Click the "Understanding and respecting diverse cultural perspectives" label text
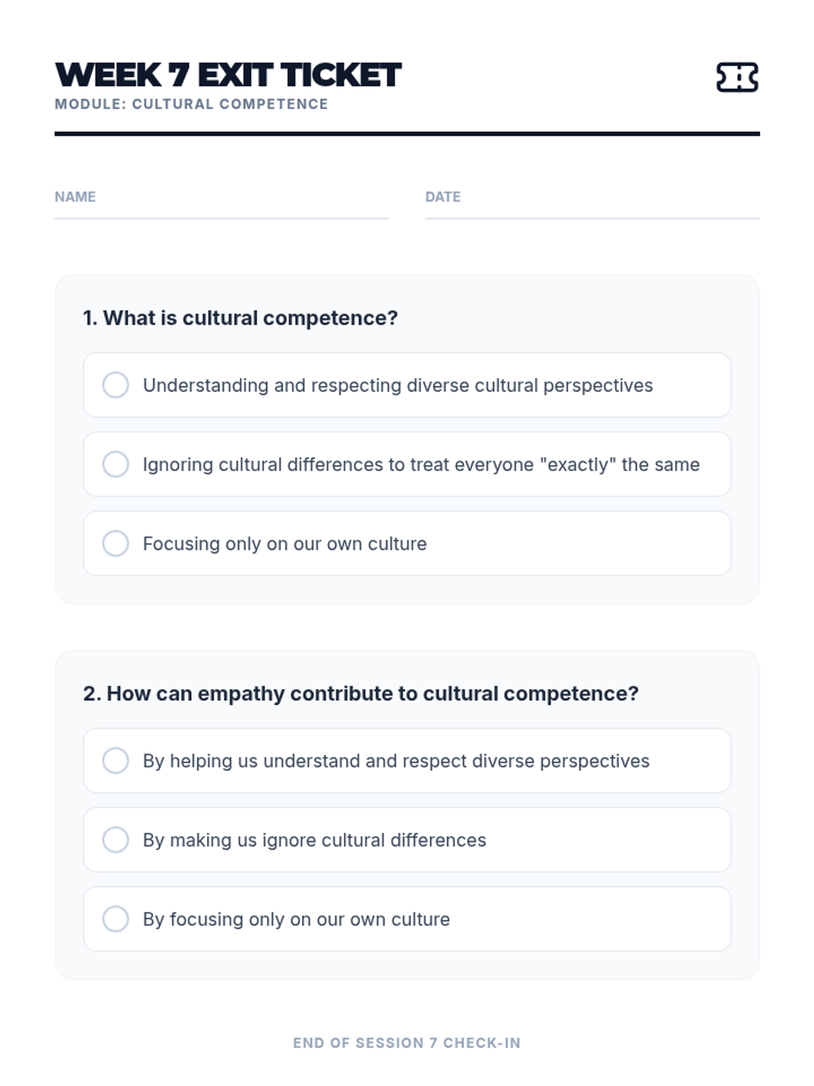 pyautogui.click(x=398, y=386)
